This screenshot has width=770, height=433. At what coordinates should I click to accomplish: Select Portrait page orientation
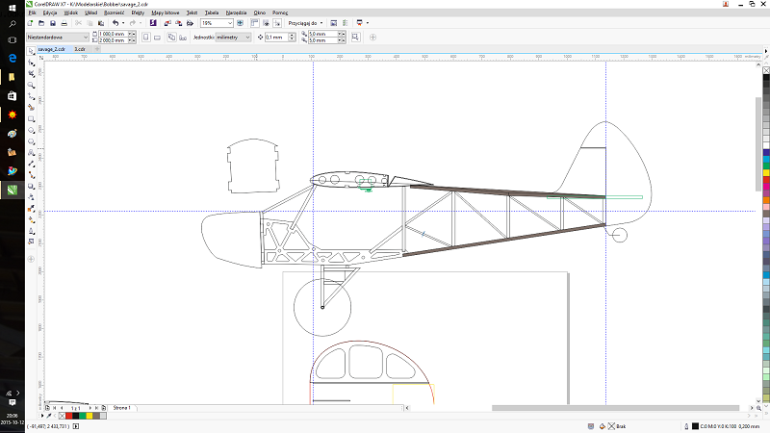[x=146, y=38]
